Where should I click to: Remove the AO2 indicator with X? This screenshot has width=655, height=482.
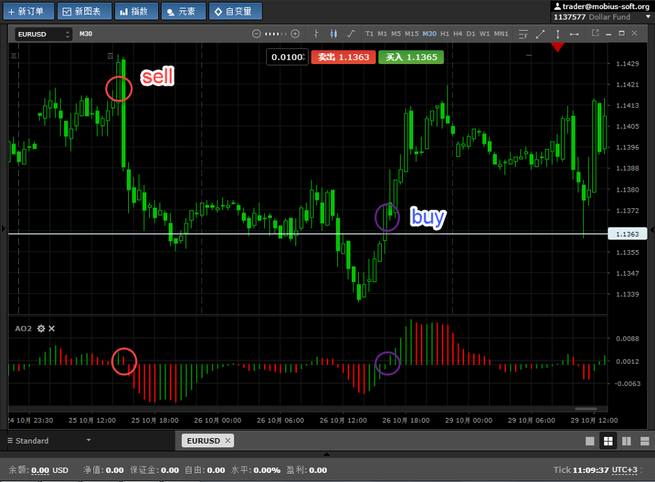click(52, 328)
